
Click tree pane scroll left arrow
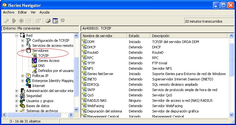pos(4,115)
